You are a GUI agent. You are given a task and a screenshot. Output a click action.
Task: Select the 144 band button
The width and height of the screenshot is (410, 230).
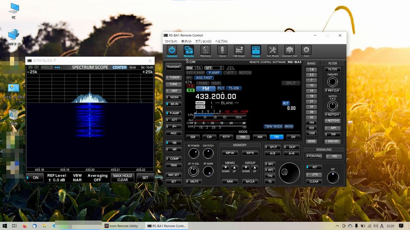[311, 123]
